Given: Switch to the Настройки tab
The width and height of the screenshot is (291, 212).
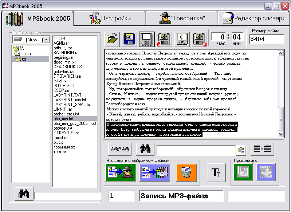Looking at the screenshot, I should [x=110, y=18].
